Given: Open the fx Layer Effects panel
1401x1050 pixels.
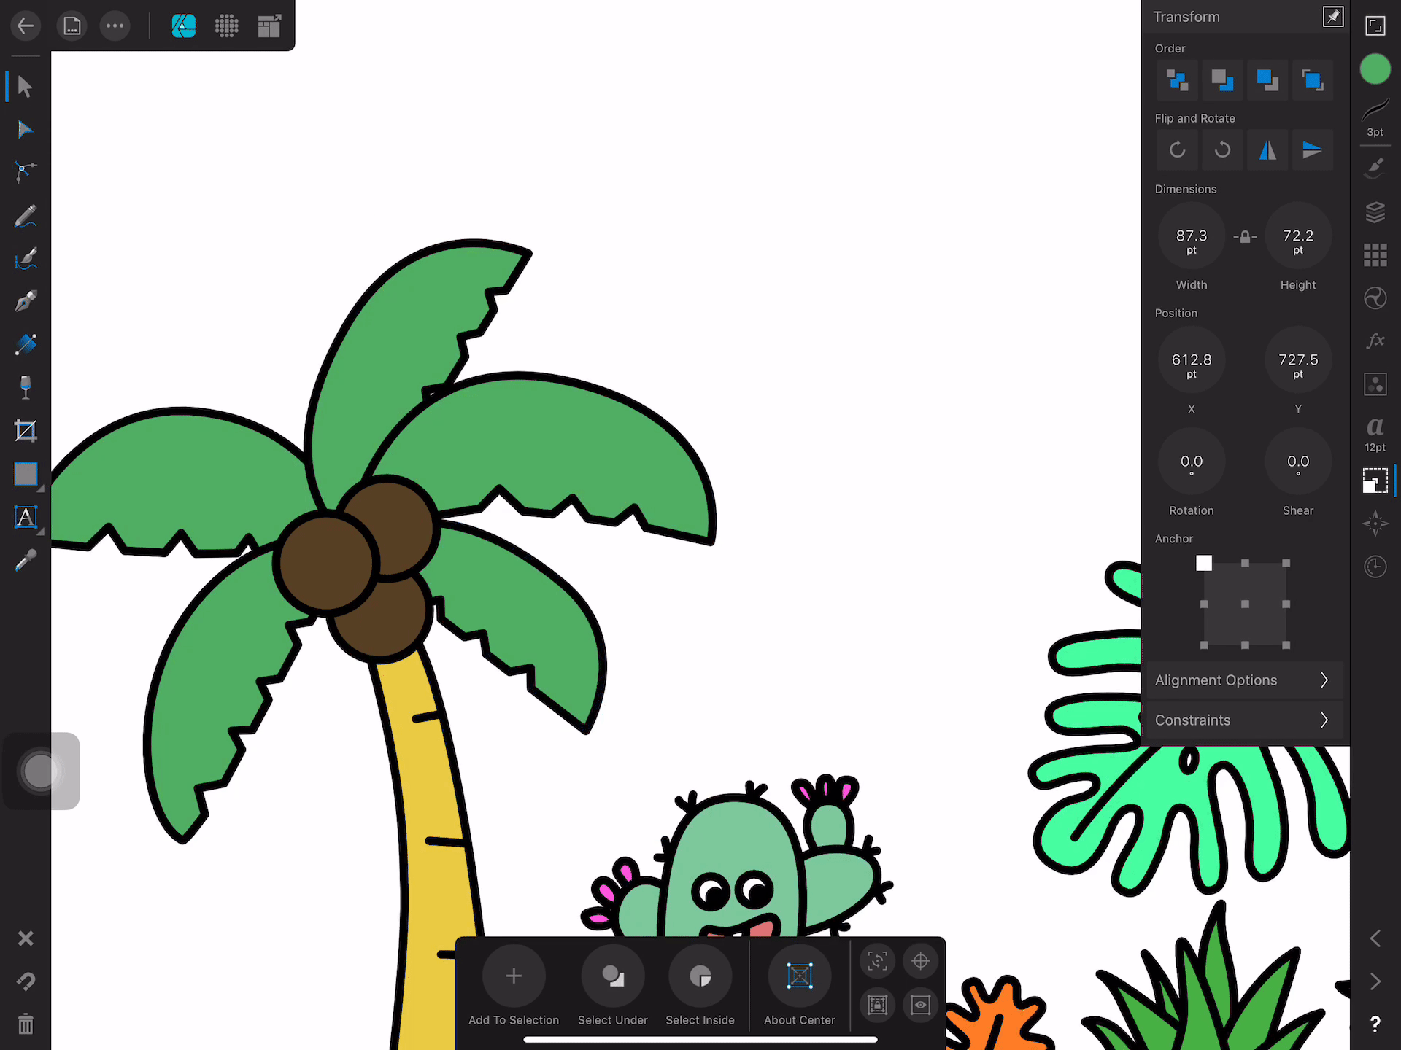Looking at the screenshot, I should coord(1375,341).
